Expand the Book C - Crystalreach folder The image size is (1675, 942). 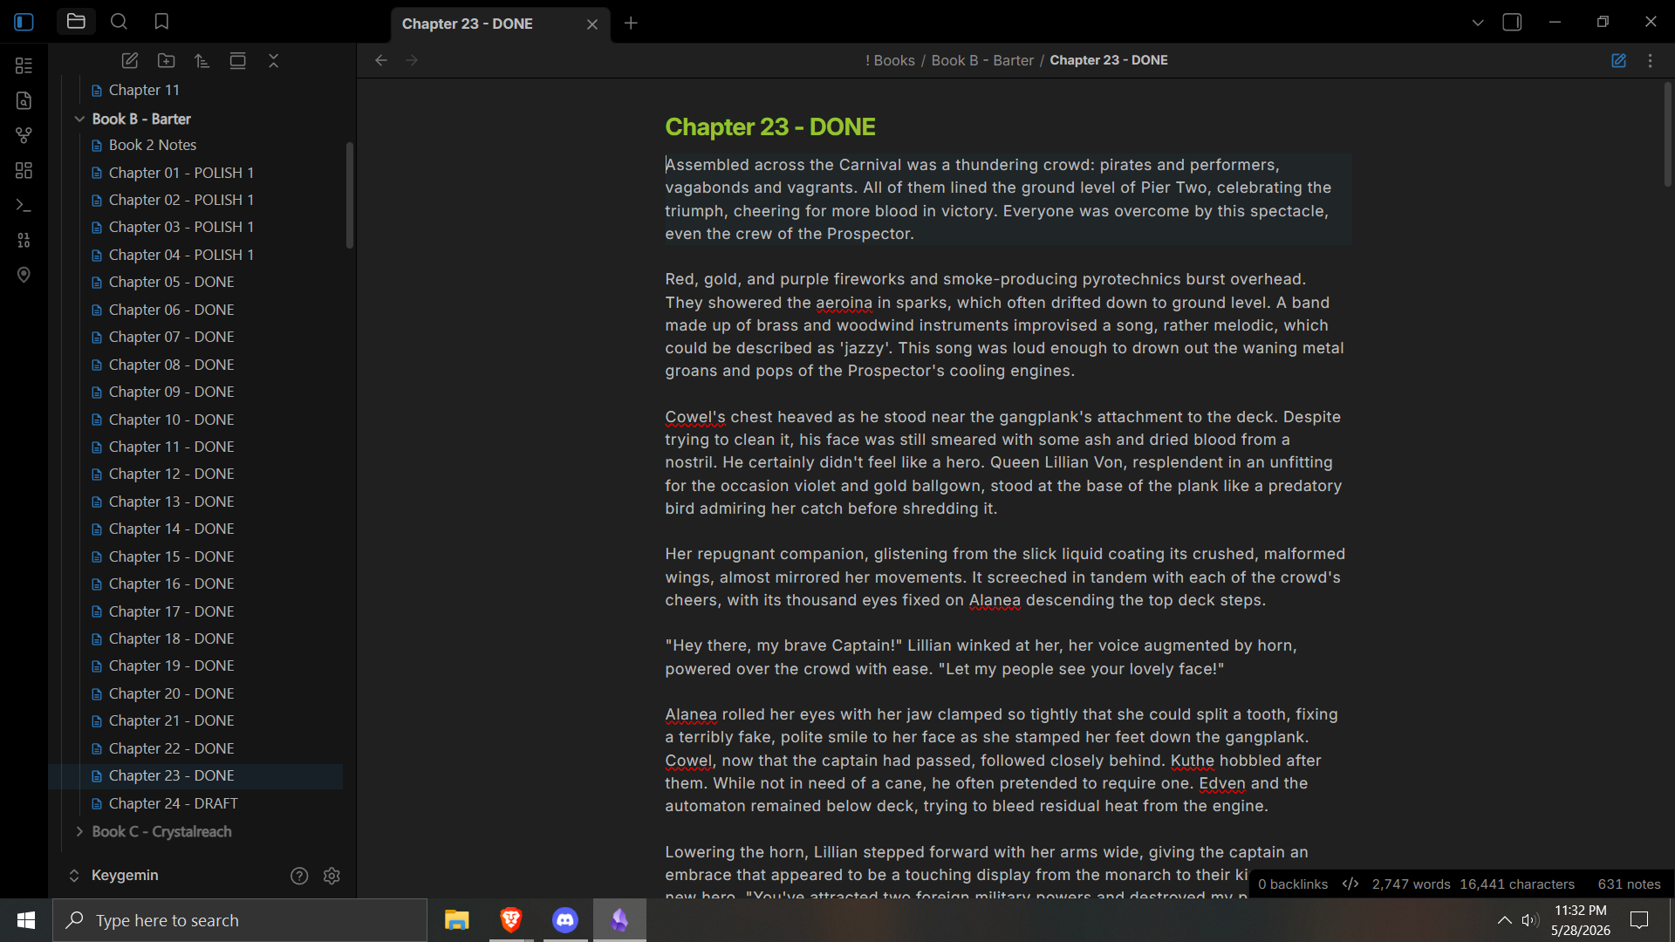pos(79,831)
